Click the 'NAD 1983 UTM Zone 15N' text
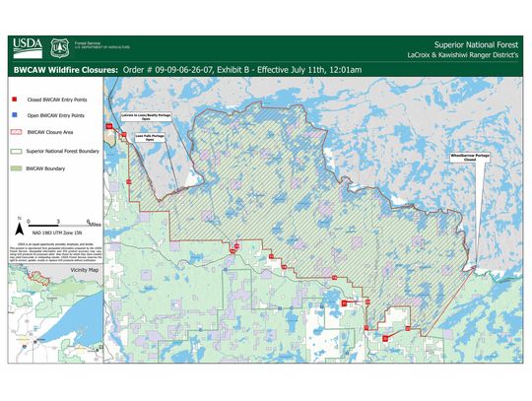Image resolution: width=532 pixels, height=401 pixels. [57, 234]
